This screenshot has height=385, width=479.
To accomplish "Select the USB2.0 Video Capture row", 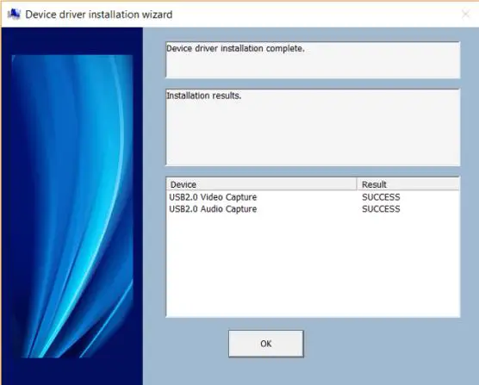I will 313,197.
